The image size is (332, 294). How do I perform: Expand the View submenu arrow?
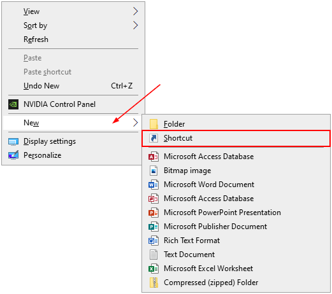(135, 11)
